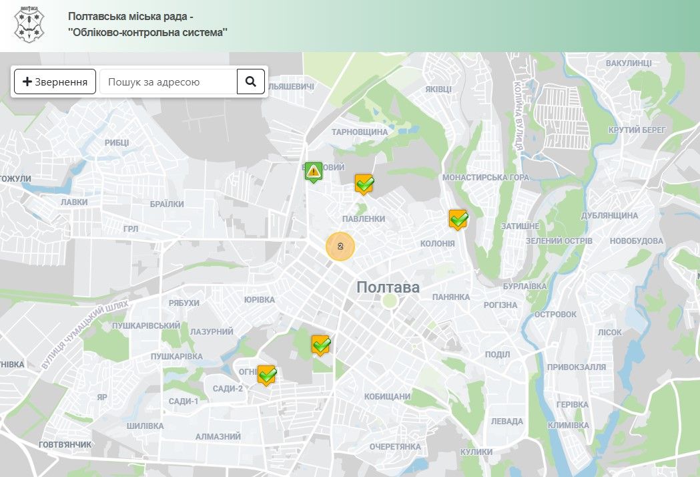700x477 pixels.
Task: Click the ВУЛИЦЯ ЧУМАЦЬКИЙ ШЛЯХ street label
Action: click(x=84, y=335)
